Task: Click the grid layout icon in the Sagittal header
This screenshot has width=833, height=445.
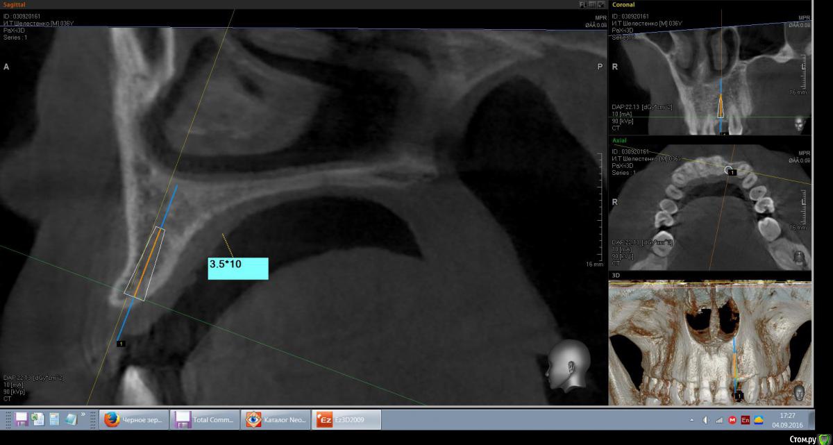Action: tap(592, 4)
